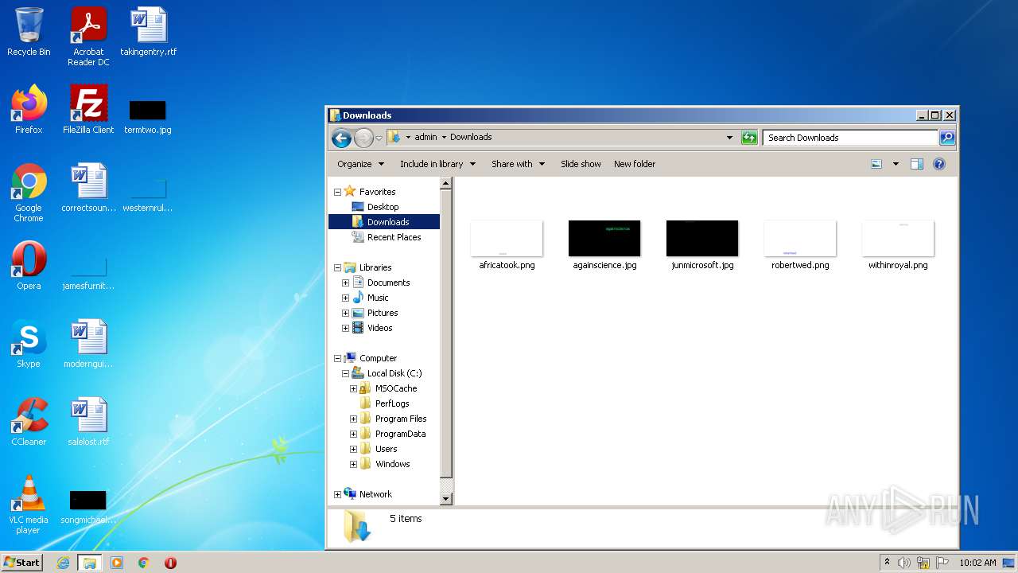The width and height of the screenshot is (1018, 573).
Task: Select Recent Places in navigation pane
Action: (x=394, y=237)
